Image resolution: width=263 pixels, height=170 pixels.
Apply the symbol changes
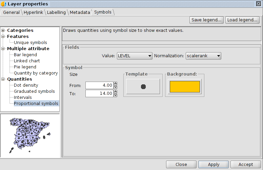pyautogui.click(x=214, y=165)
